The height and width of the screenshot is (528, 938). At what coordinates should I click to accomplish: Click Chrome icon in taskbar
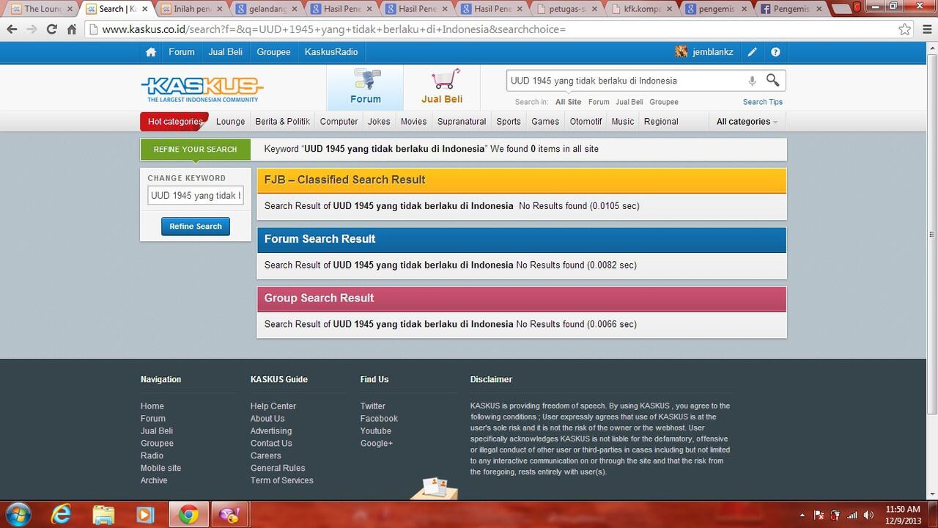[188, 515]
